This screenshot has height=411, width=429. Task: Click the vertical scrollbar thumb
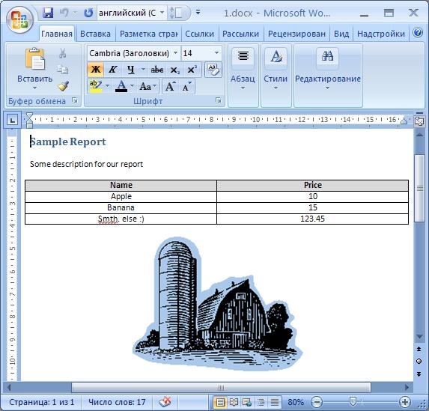coord(419,188)
